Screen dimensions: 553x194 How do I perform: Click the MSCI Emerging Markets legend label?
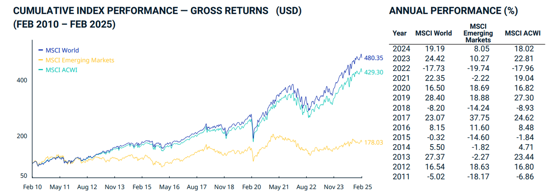(79, 60)
